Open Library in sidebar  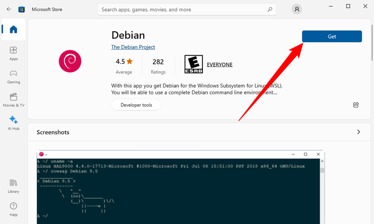(13, 186)
